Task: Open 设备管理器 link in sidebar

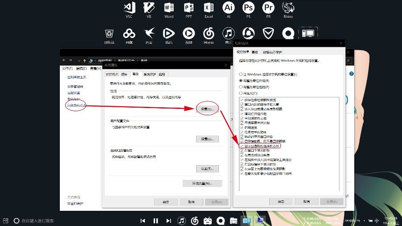Action: click(75, 87)
